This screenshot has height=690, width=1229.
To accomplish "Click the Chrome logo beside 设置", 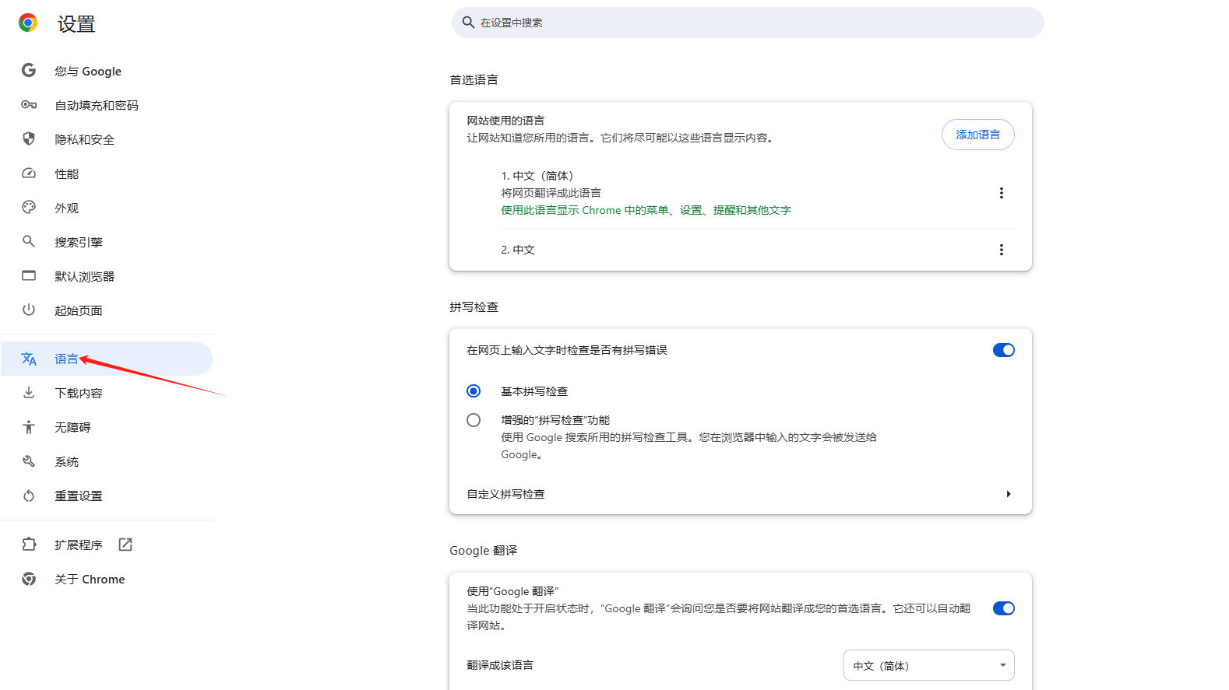I will tap(28, 23).
